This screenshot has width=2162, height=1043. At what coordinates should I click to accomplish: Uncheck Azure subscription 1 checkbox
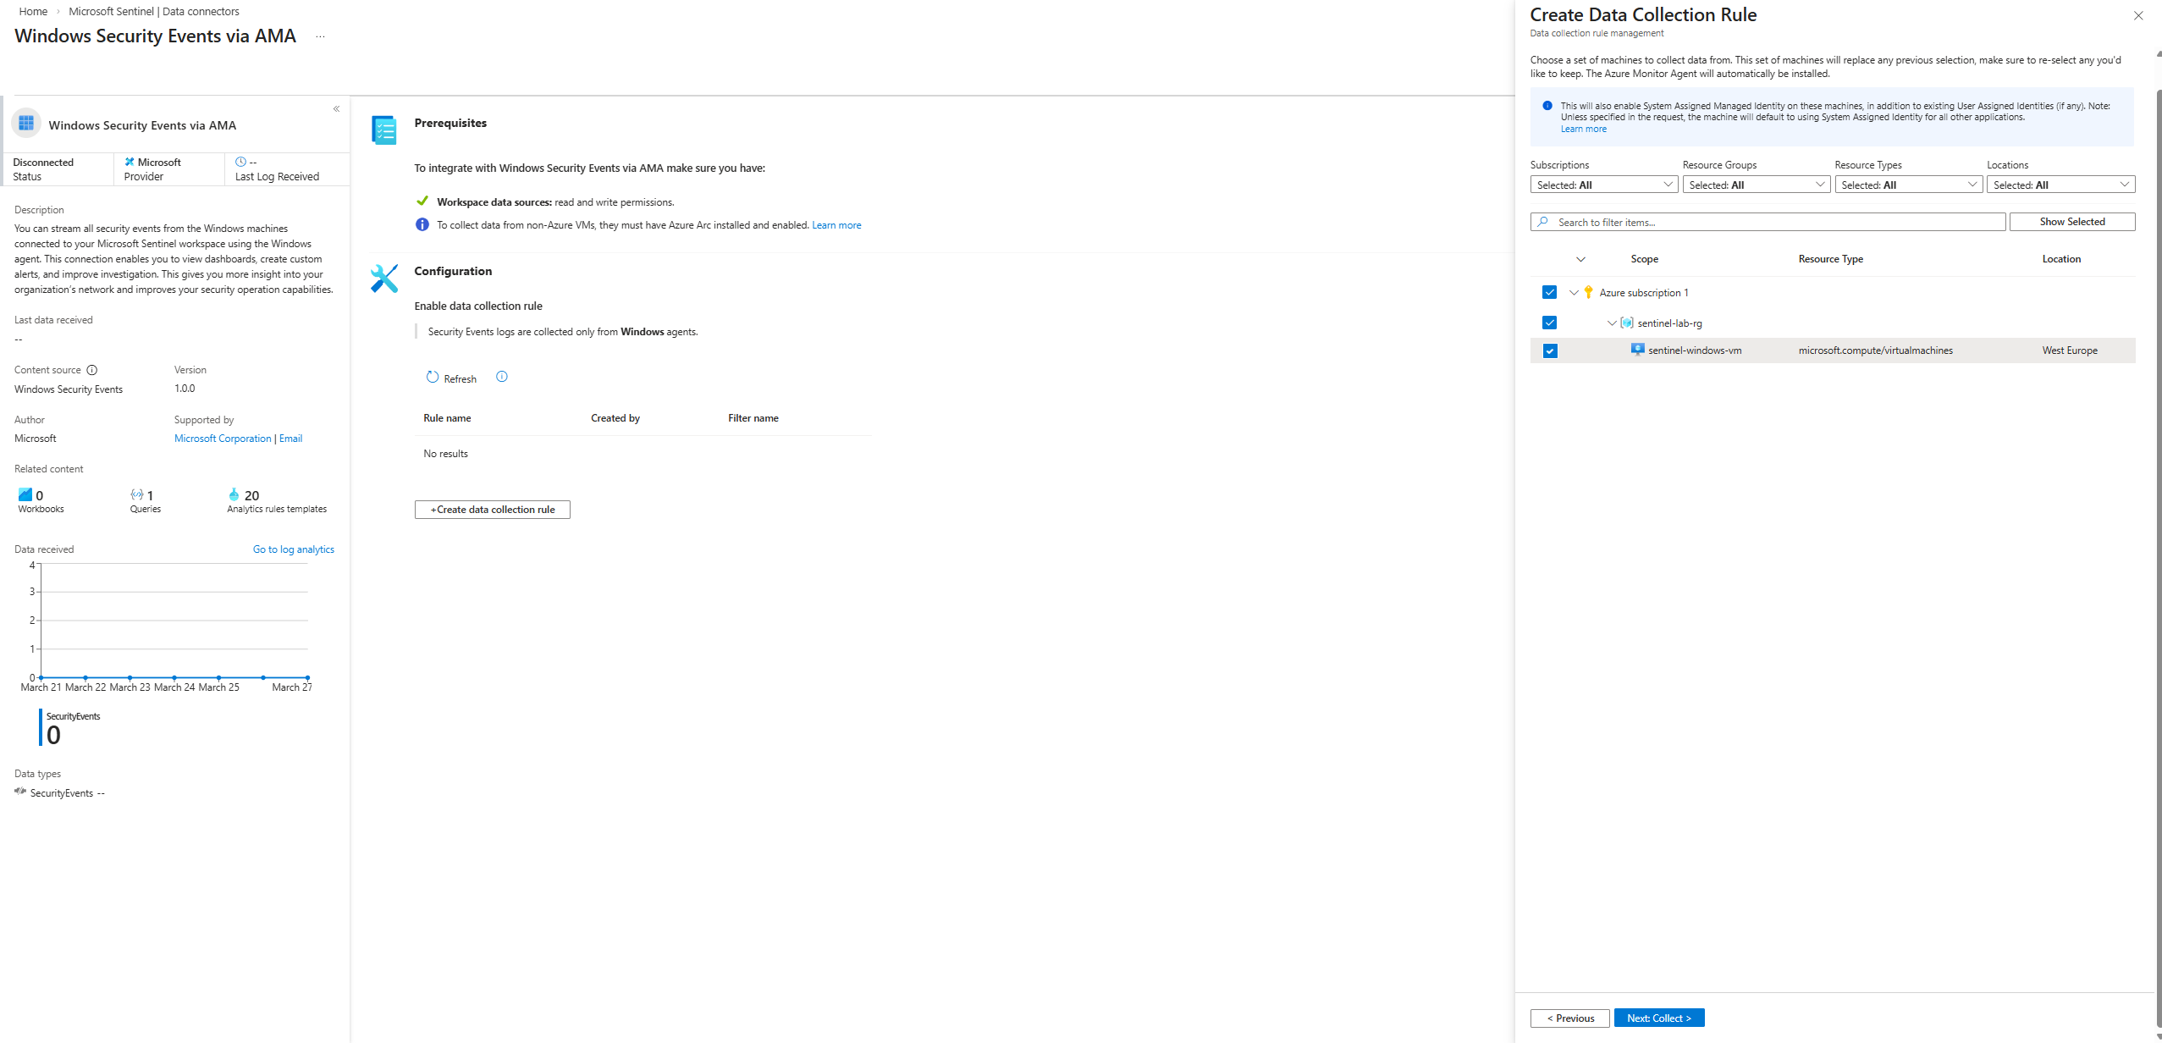(x=1549, y=292)
